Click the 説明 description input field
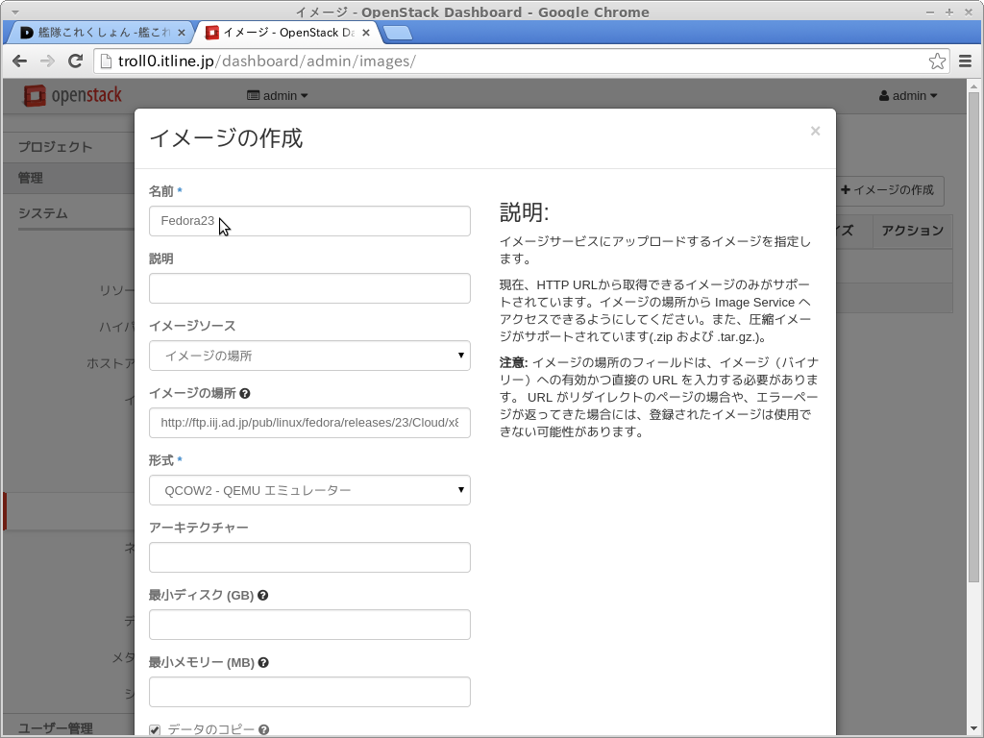 (x=309, y=288)
